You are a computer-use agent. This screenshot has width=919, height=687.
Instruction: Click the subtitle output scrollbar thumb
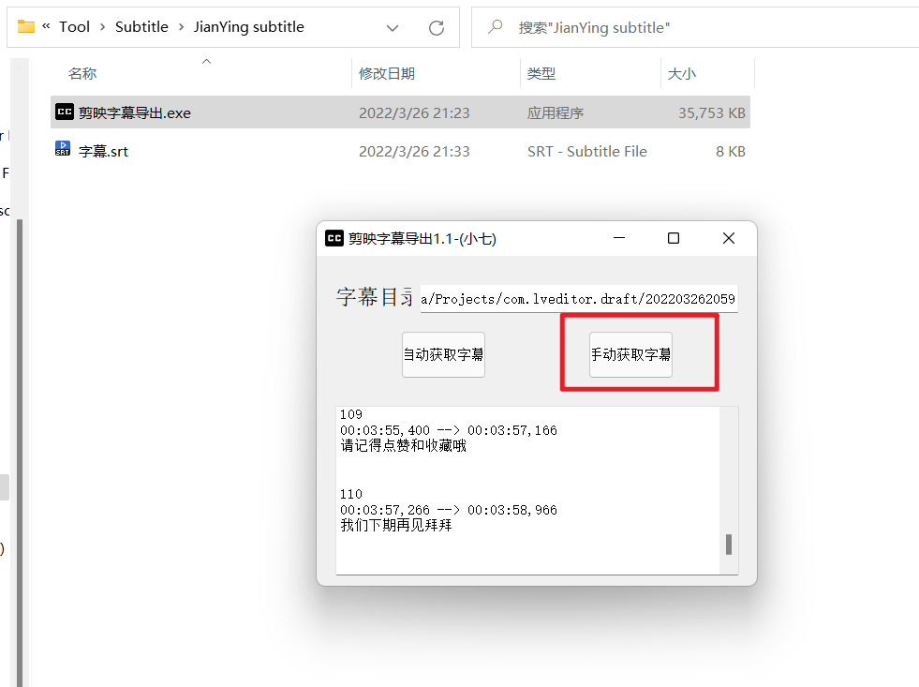click(x=729, y=544)
